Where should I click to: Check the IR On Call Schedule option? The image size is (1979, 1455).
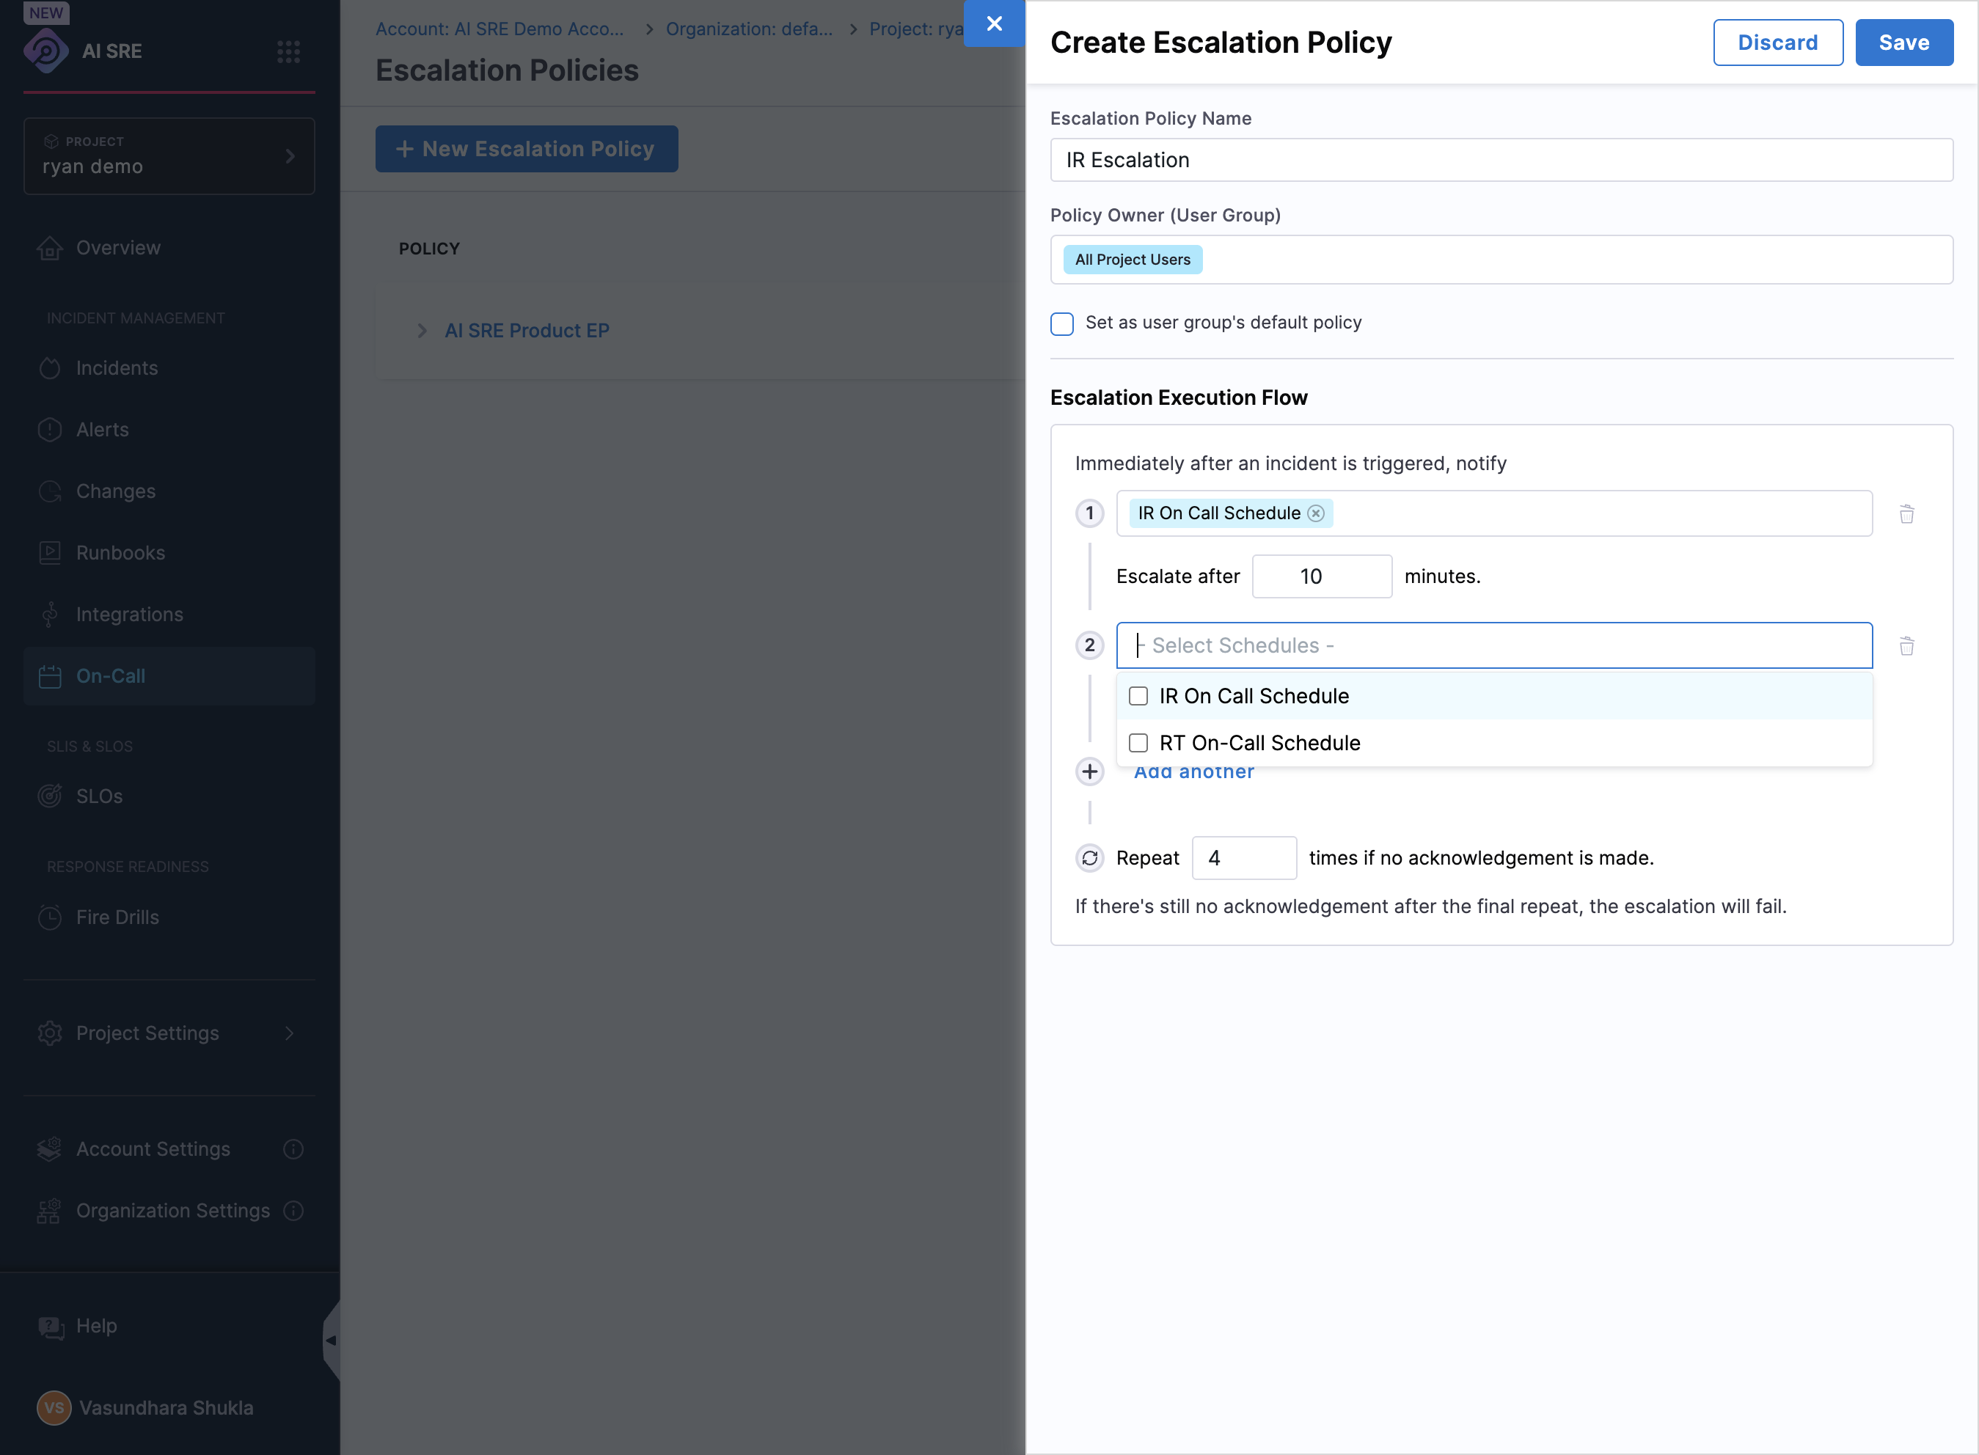1138,696
